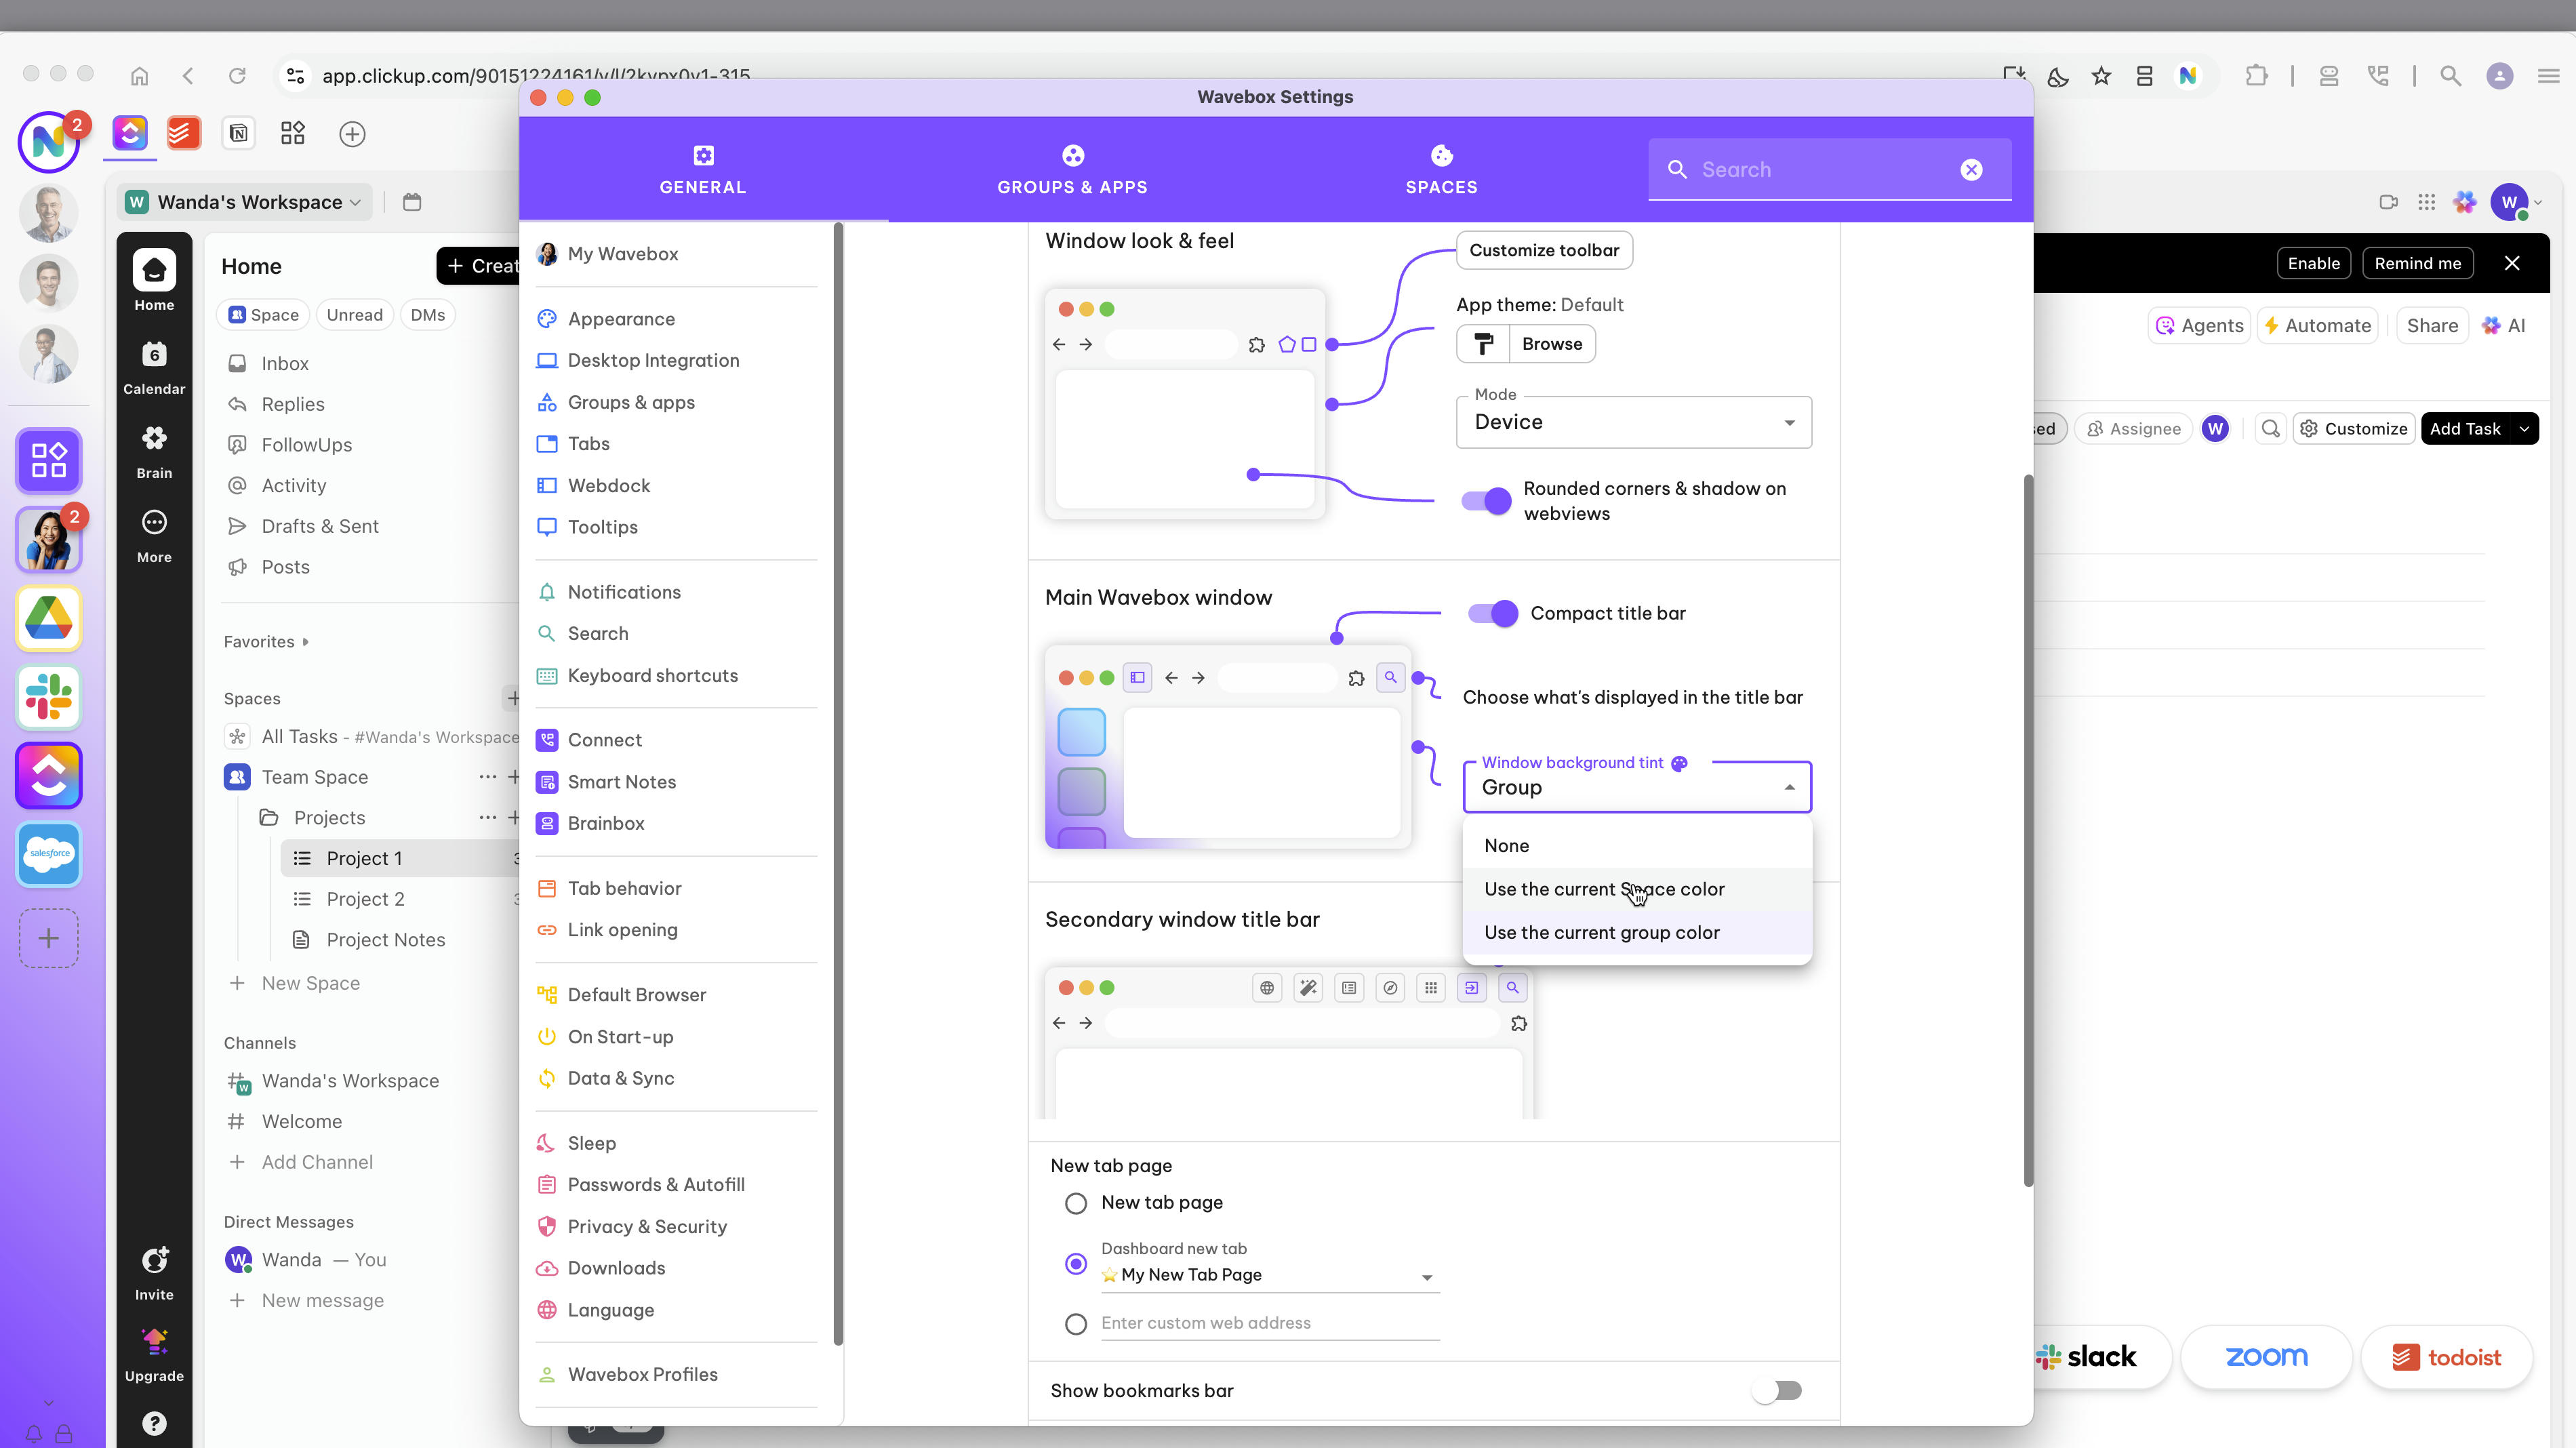The height and width of the screenshot is (1448, 2576).
Task: Switch to the Groups & Apps tab
Action: 1072,169
